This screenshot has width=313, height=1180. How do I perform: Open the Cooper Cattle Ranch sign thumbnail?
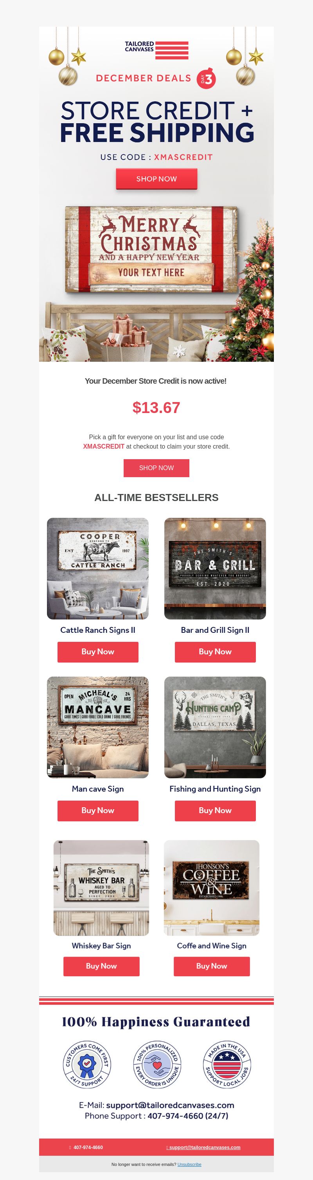click(x=97, y=568)
